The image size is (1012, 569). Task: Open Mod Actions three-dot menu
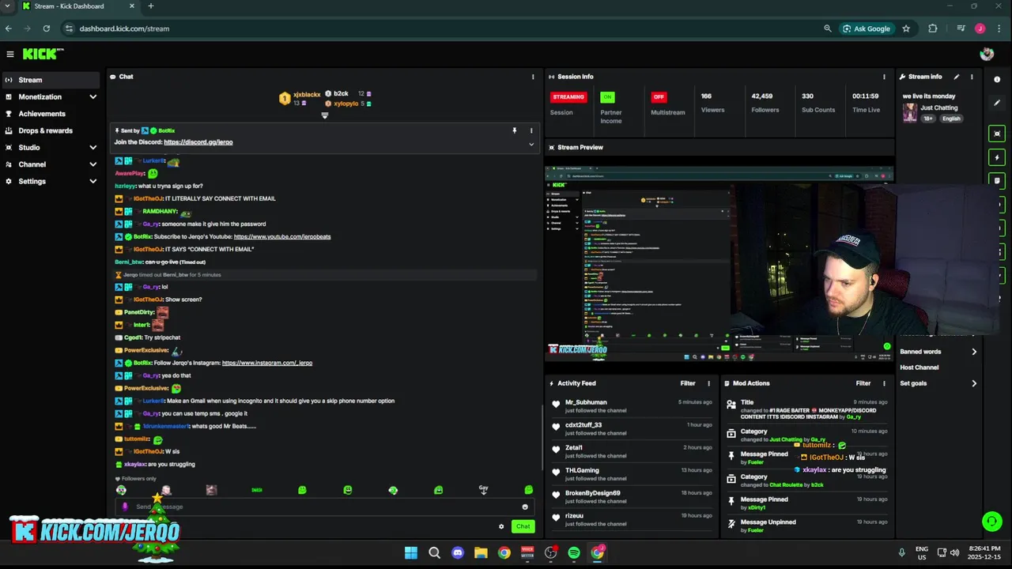click(884, 383)
